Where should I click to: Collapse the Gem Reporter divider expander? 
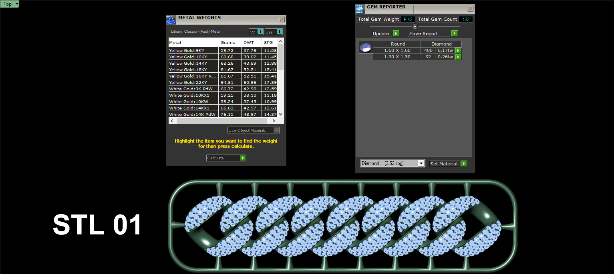point(415,26)
